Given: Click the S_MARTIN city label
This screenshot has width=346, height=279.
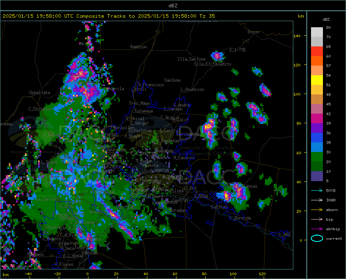Looking at the screenshot, I should (x=159, y=171).
